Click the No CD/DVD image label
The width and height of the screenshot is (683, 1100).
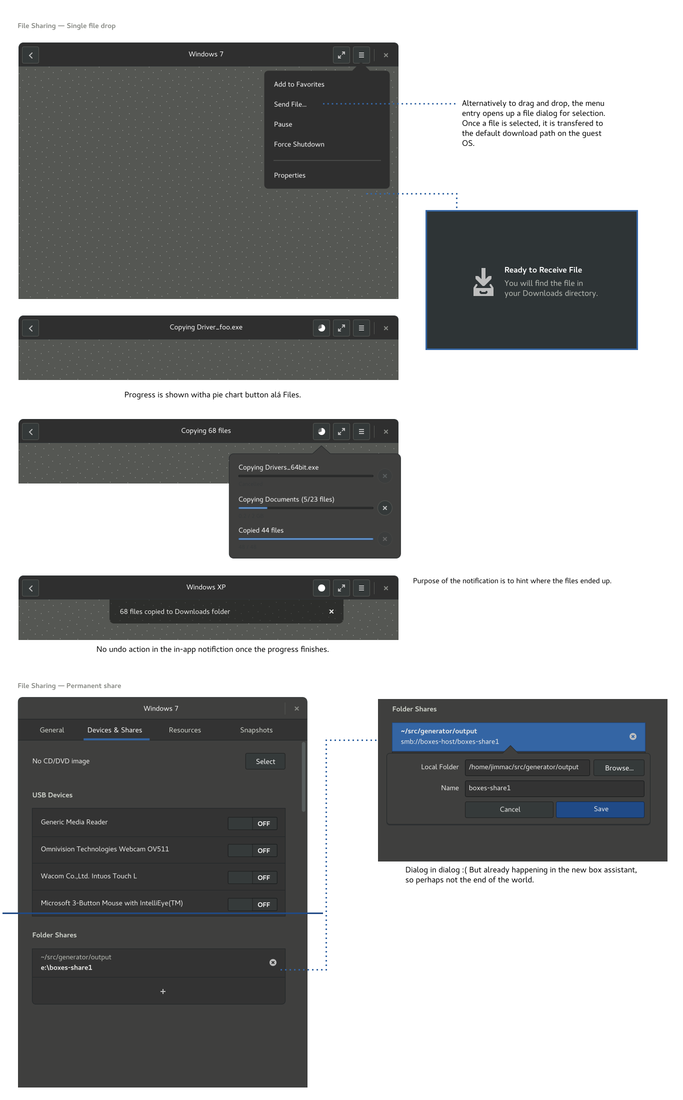[61, 761]
